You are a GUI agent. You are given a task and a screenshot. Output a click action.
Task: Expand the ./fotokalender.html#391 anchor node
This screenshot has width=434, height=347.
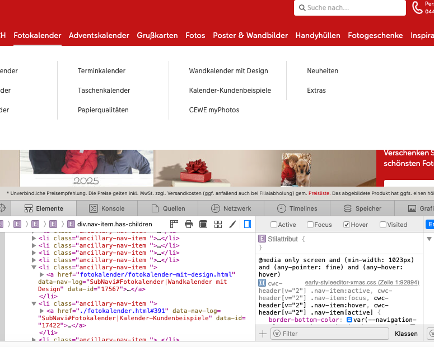point(42,311)
